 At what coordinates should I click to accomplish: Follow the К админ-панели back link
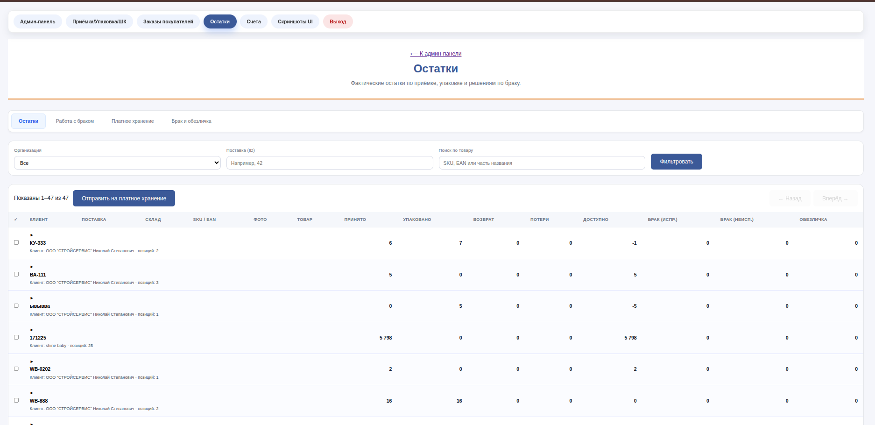click(436, 54)
